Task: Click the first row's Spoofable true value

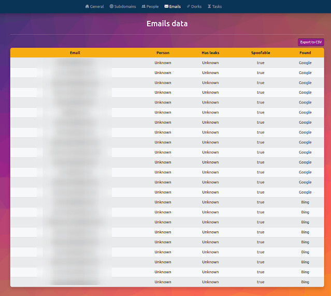Action: (x=260, y=63)
